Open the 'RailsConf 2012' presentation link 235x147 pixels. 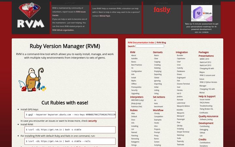click(x=205, y=62)
